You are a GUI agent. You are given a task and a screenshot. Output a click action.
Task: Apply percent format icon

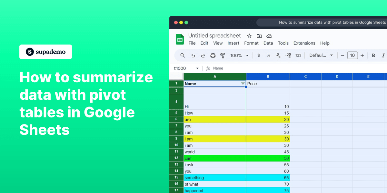(x=268, y=55)
